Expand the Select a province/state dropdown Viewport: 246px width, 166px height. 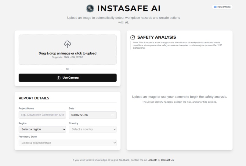[x=68, y=143]
